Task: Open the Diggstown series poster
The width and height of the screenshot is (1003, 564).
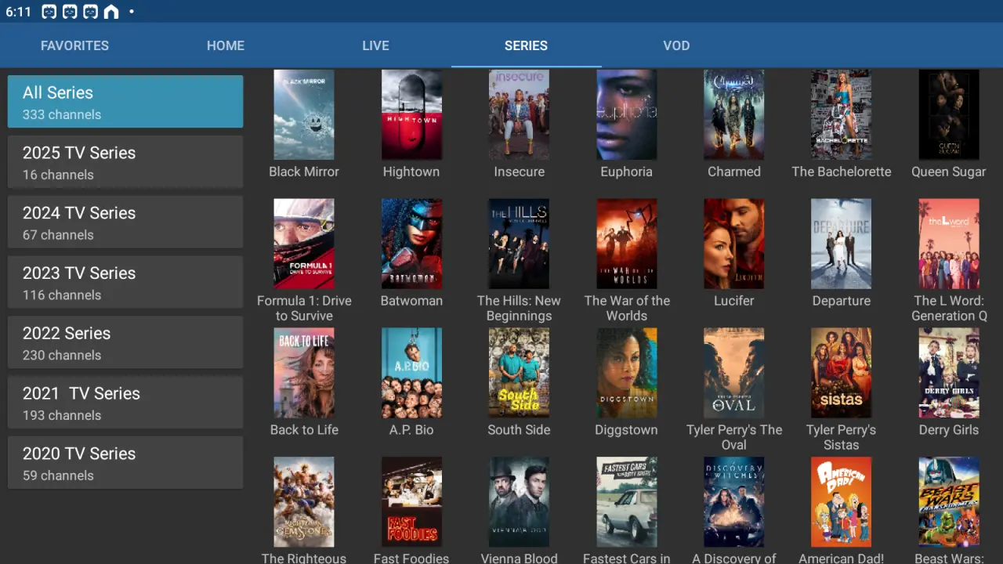Action: 626,373
